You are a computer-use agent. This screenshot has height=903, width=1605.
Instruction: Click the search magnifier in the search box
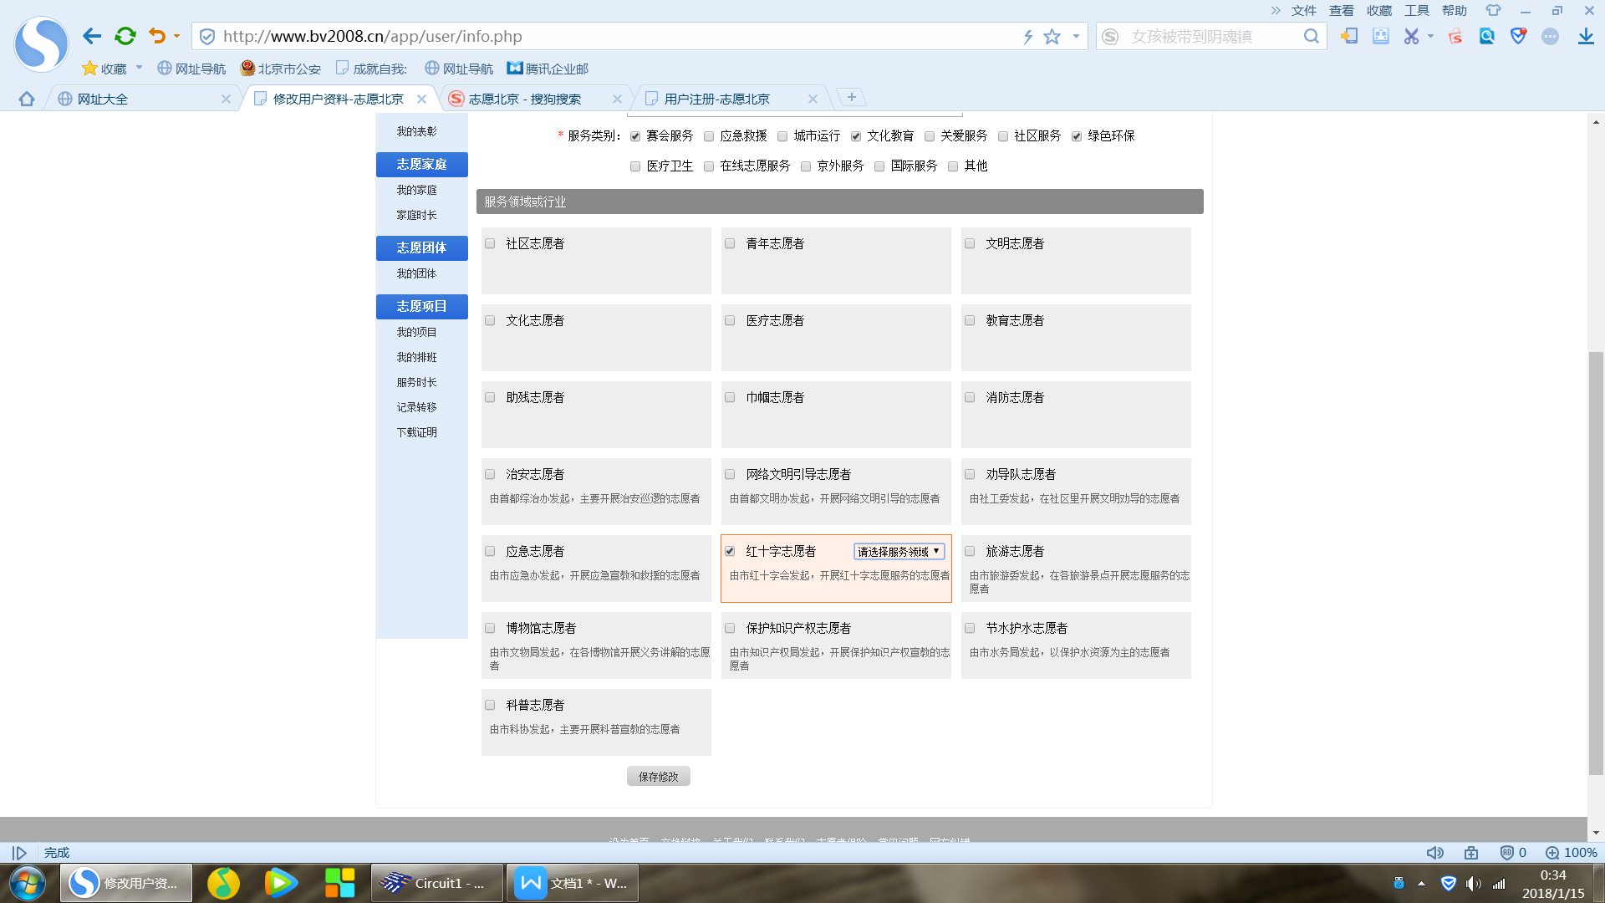1311,36
